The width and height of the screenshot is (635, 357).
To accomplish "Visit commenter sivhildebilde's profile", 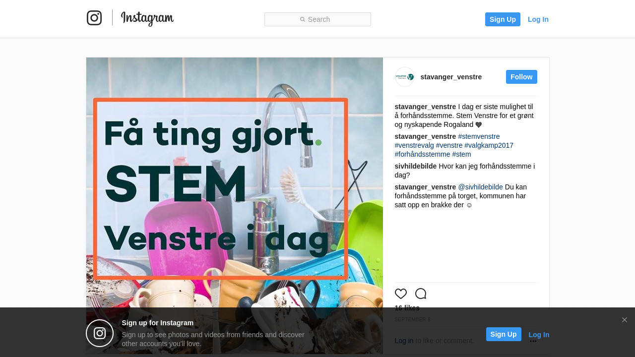I will (416, 166).
